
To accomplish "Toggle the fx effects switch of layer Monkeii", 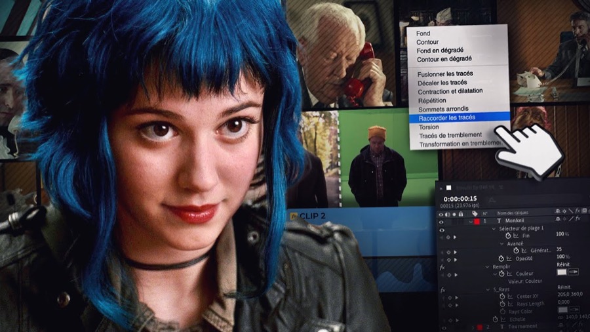I will [x=578, y=218].
